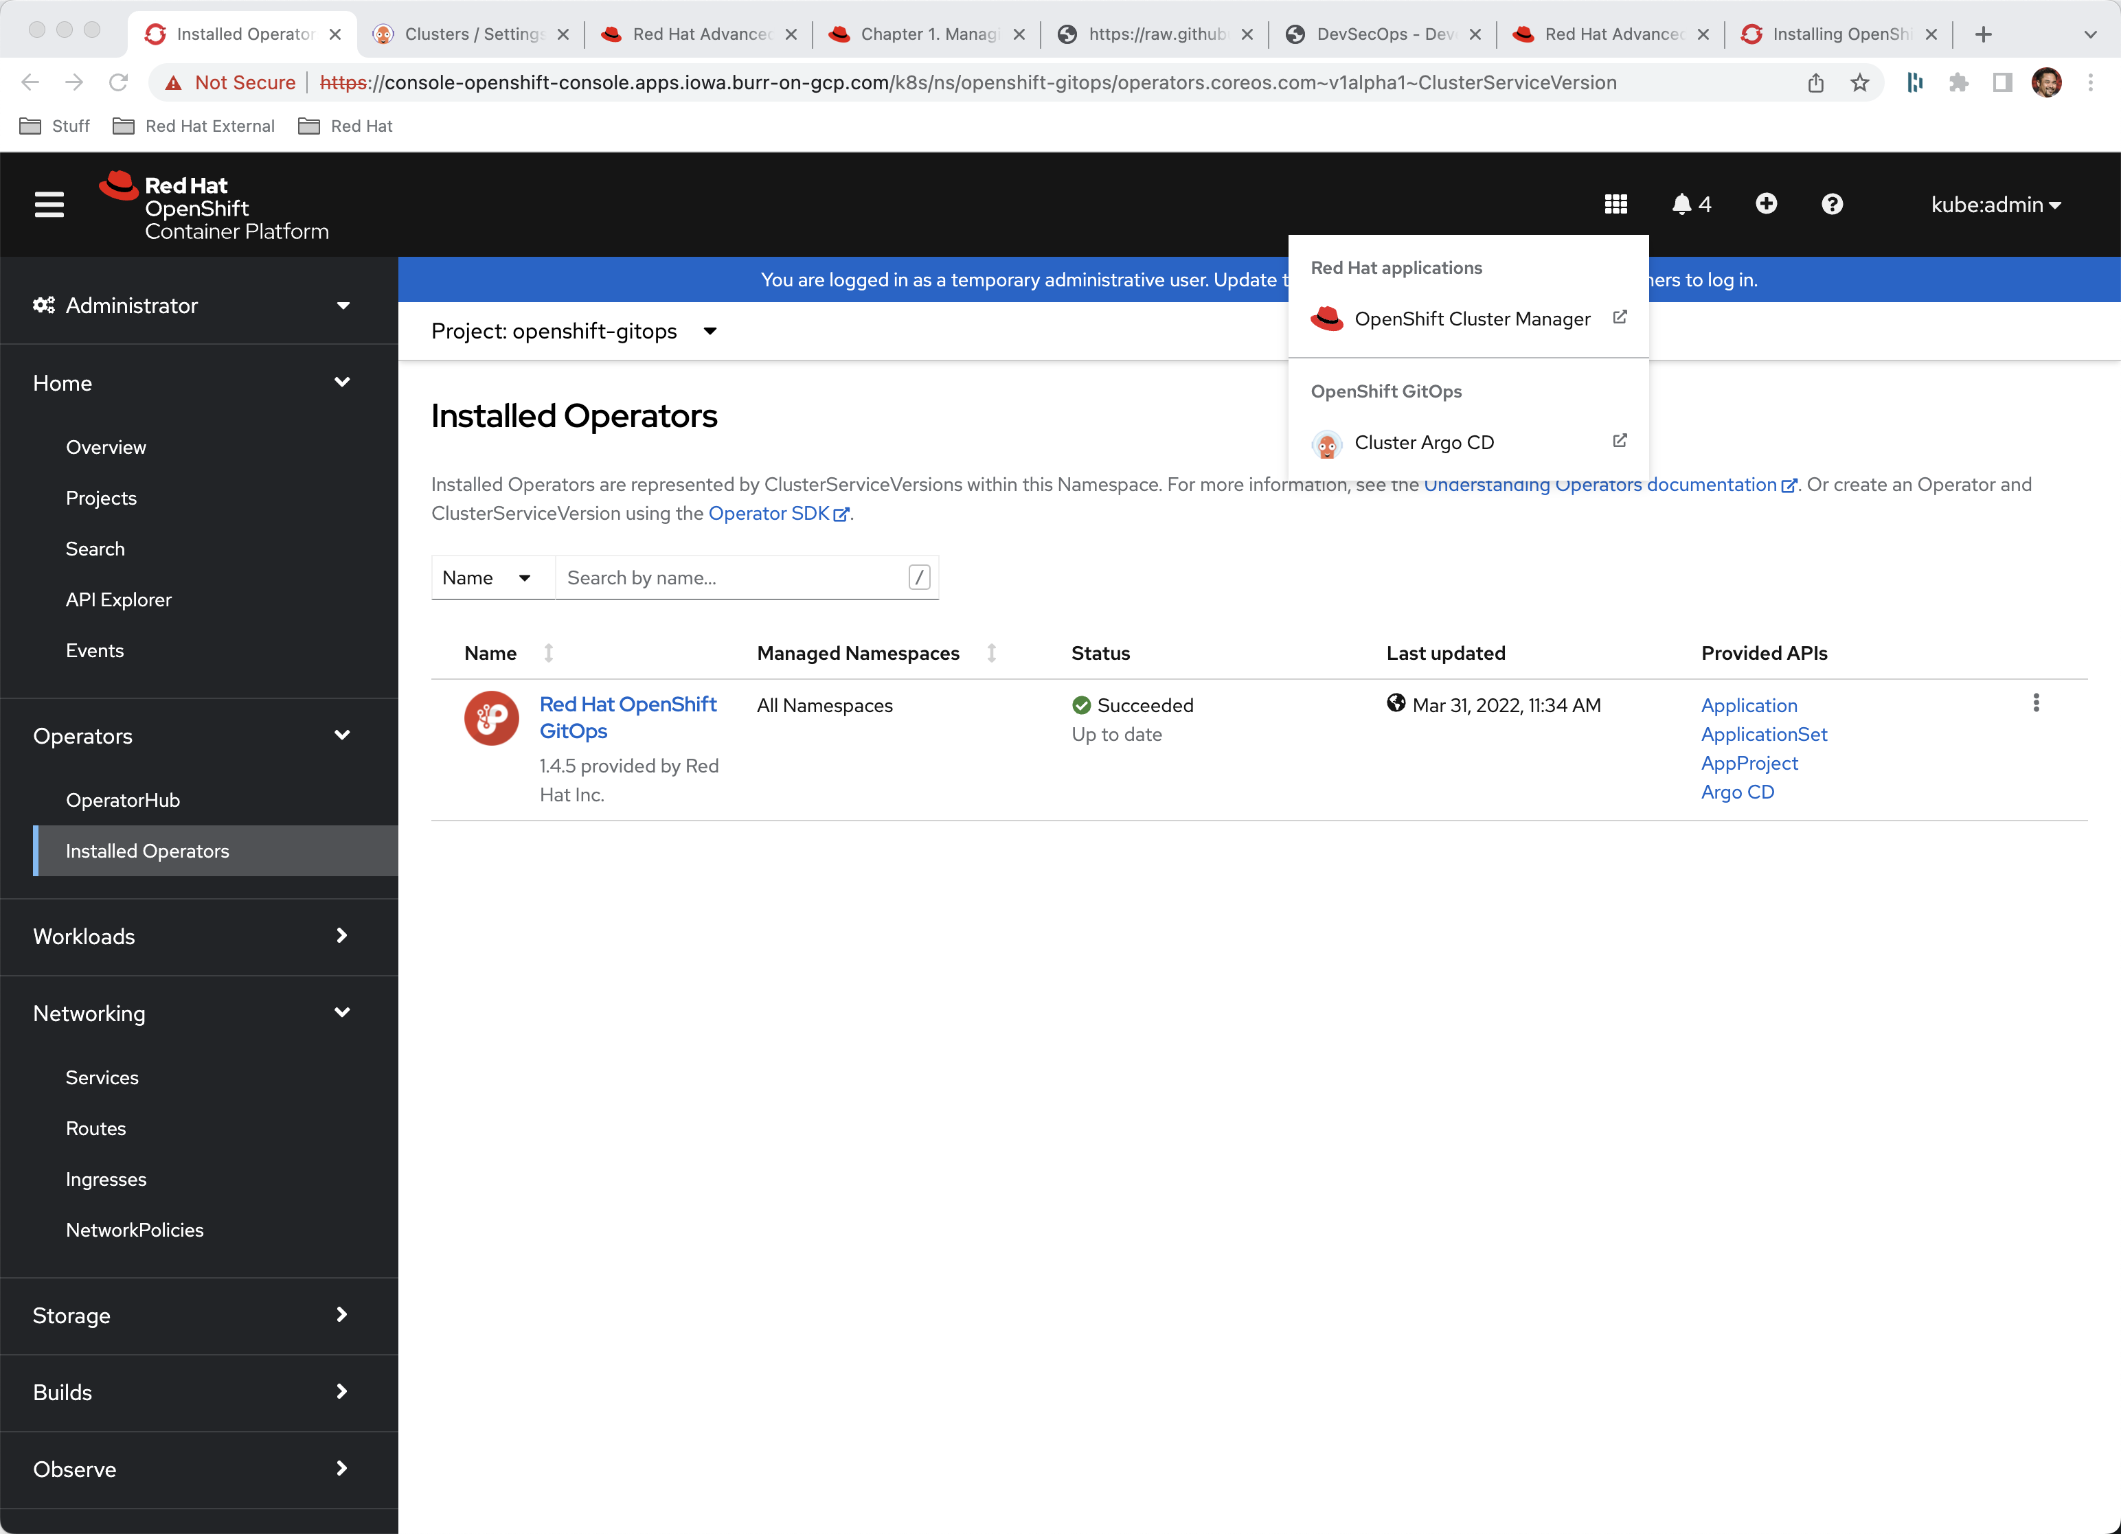Click the Red Hat OpenShift GitOps logo
2121x1534 pixels.
[491, 718]
